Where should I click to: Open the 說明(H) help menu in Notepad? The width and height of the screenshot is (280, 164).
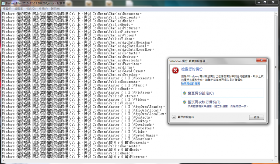click(x=55, y=9)
